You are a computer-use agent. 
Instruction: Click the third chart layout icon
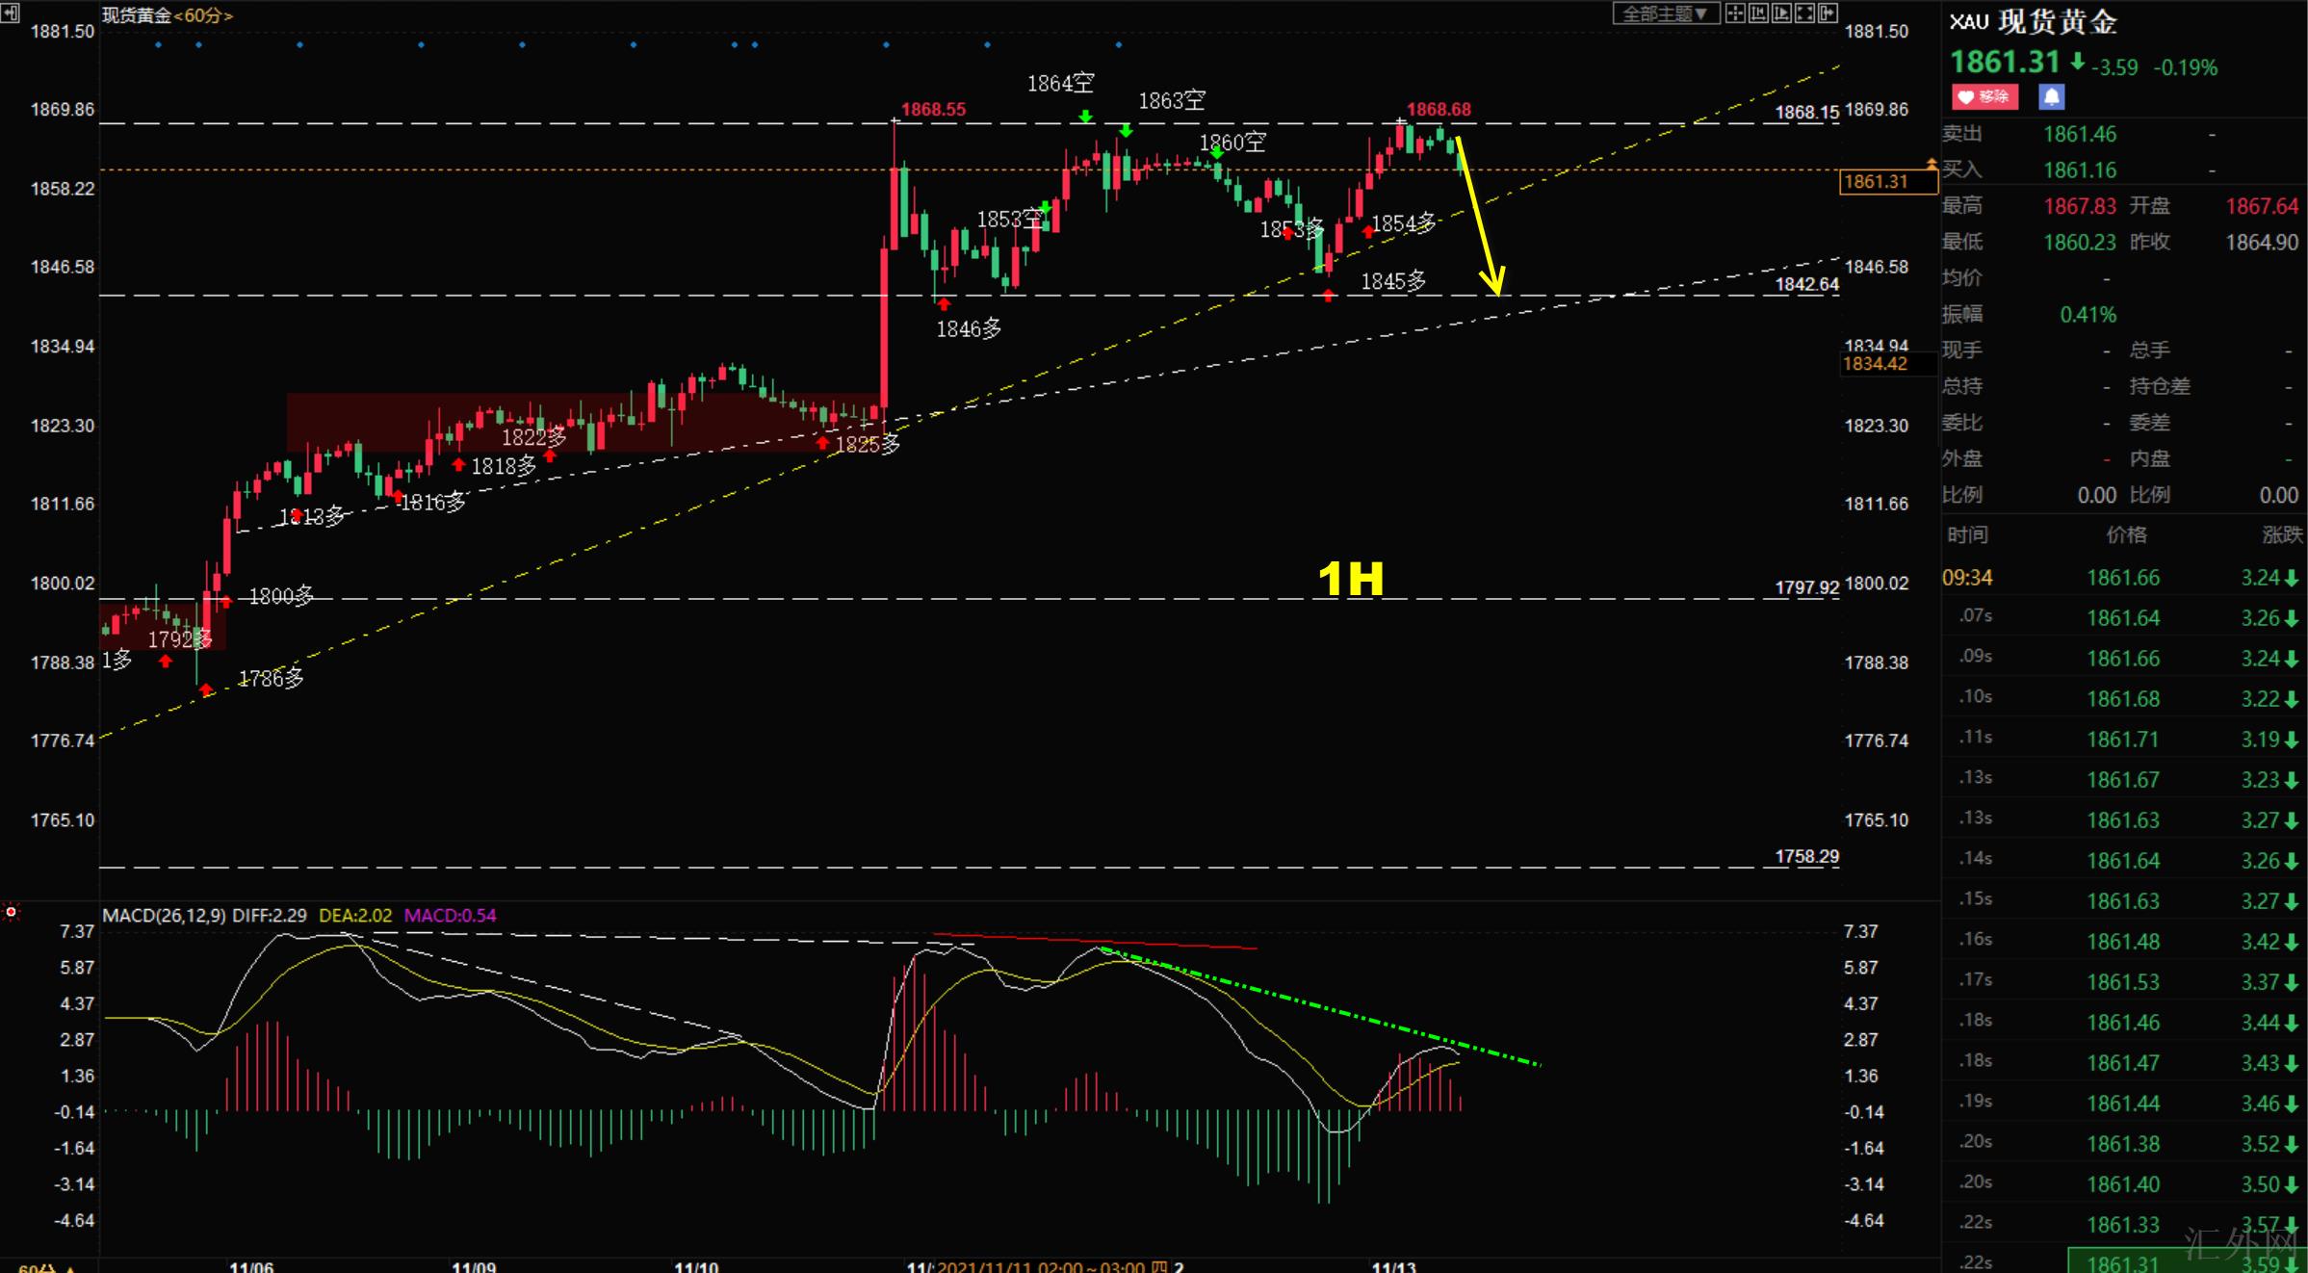click(1781, 13)
